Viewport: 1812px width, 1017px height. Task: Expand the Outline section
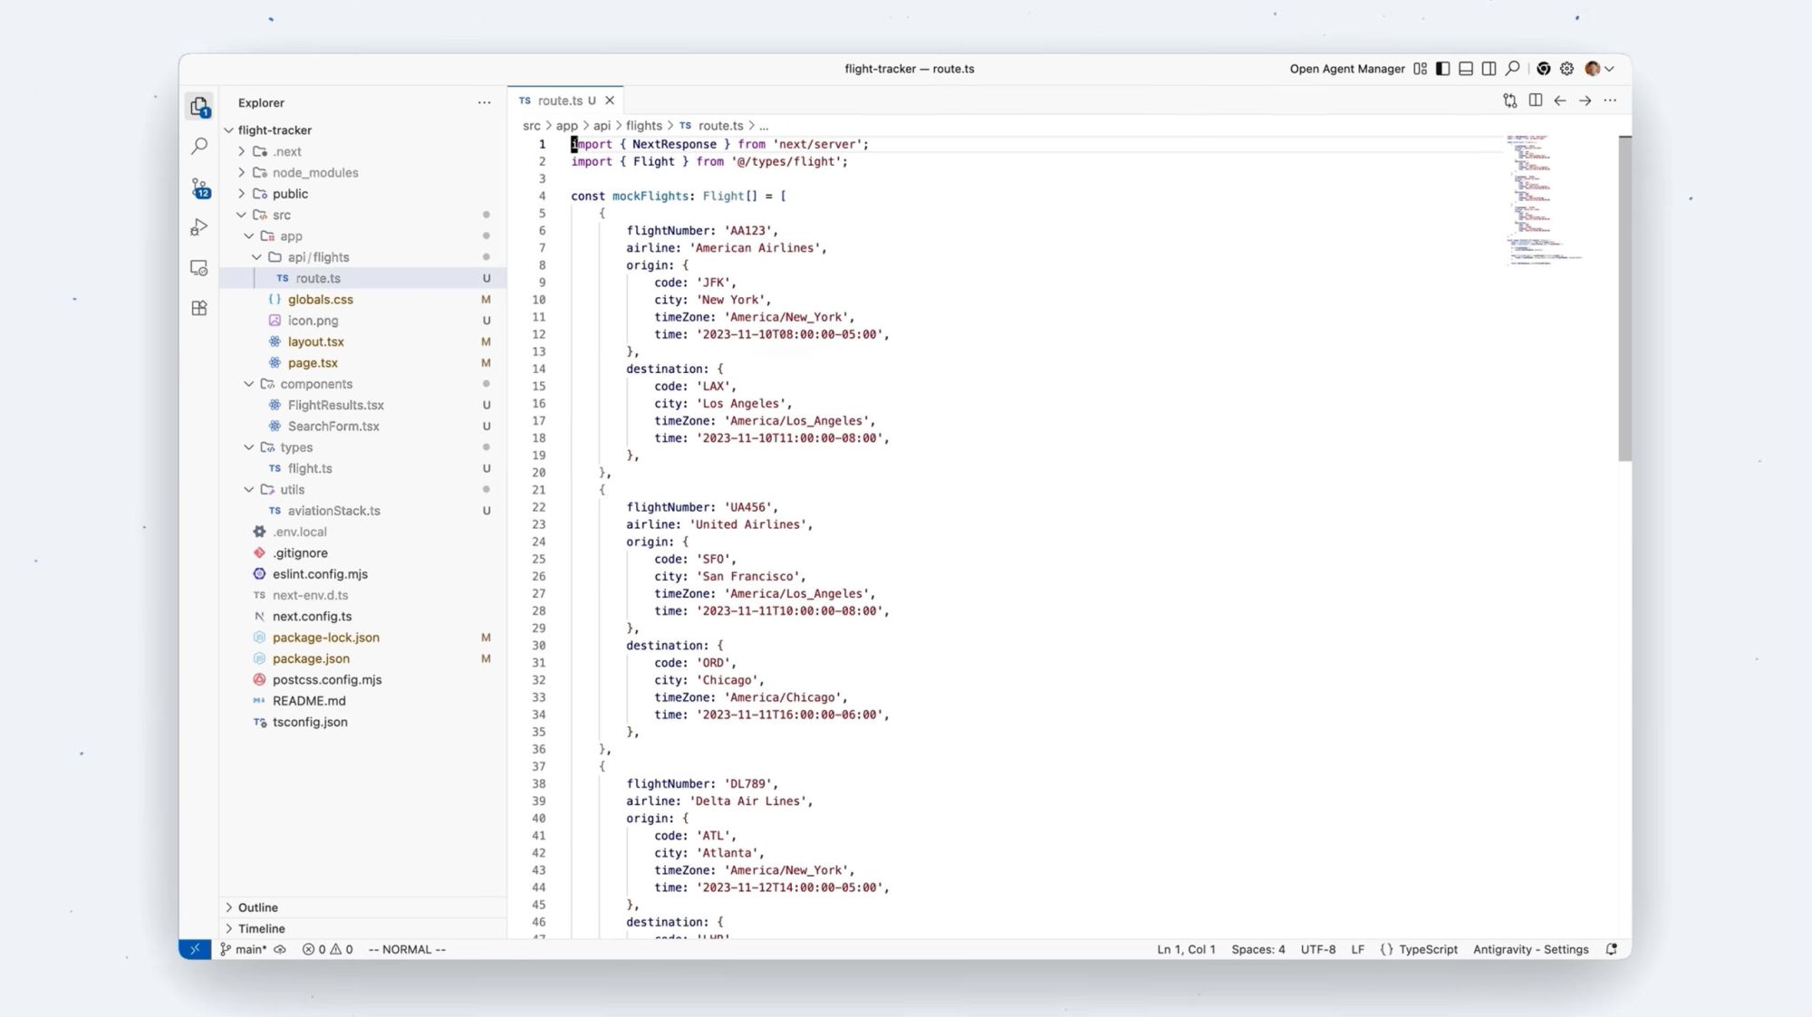(x=258, y=907)
